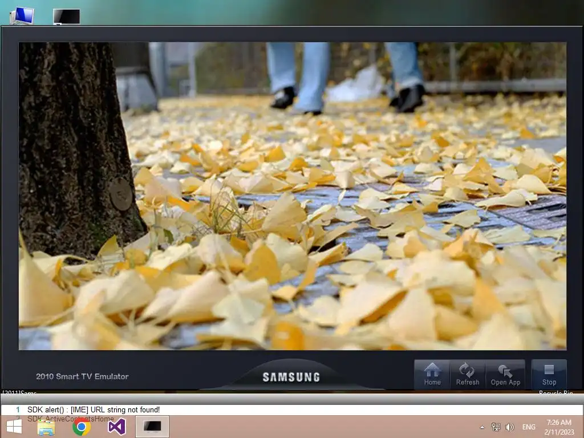Select the 'URL string not found!' log line
584x438 pixels.
(x=292, y=409)
